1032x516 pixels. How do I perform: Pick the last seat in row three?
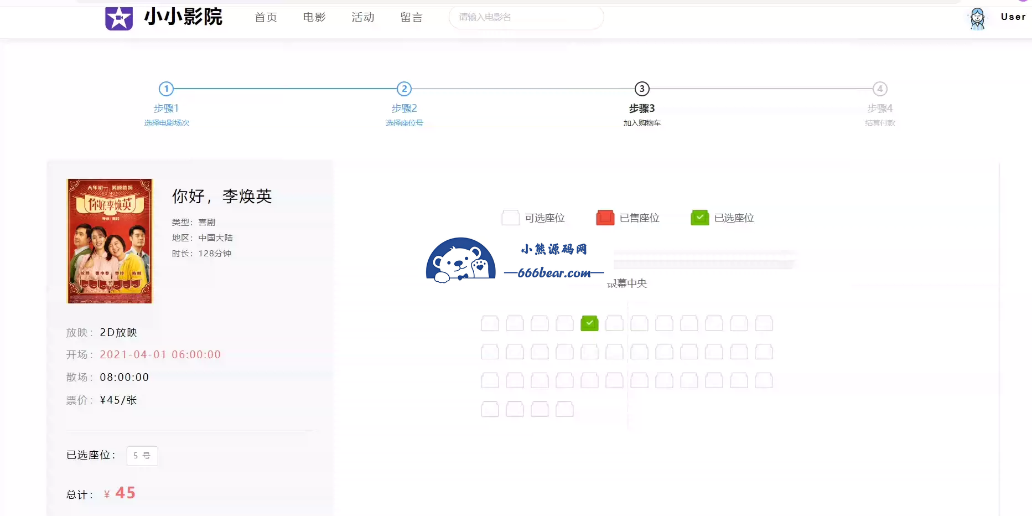tap(764, 380)
